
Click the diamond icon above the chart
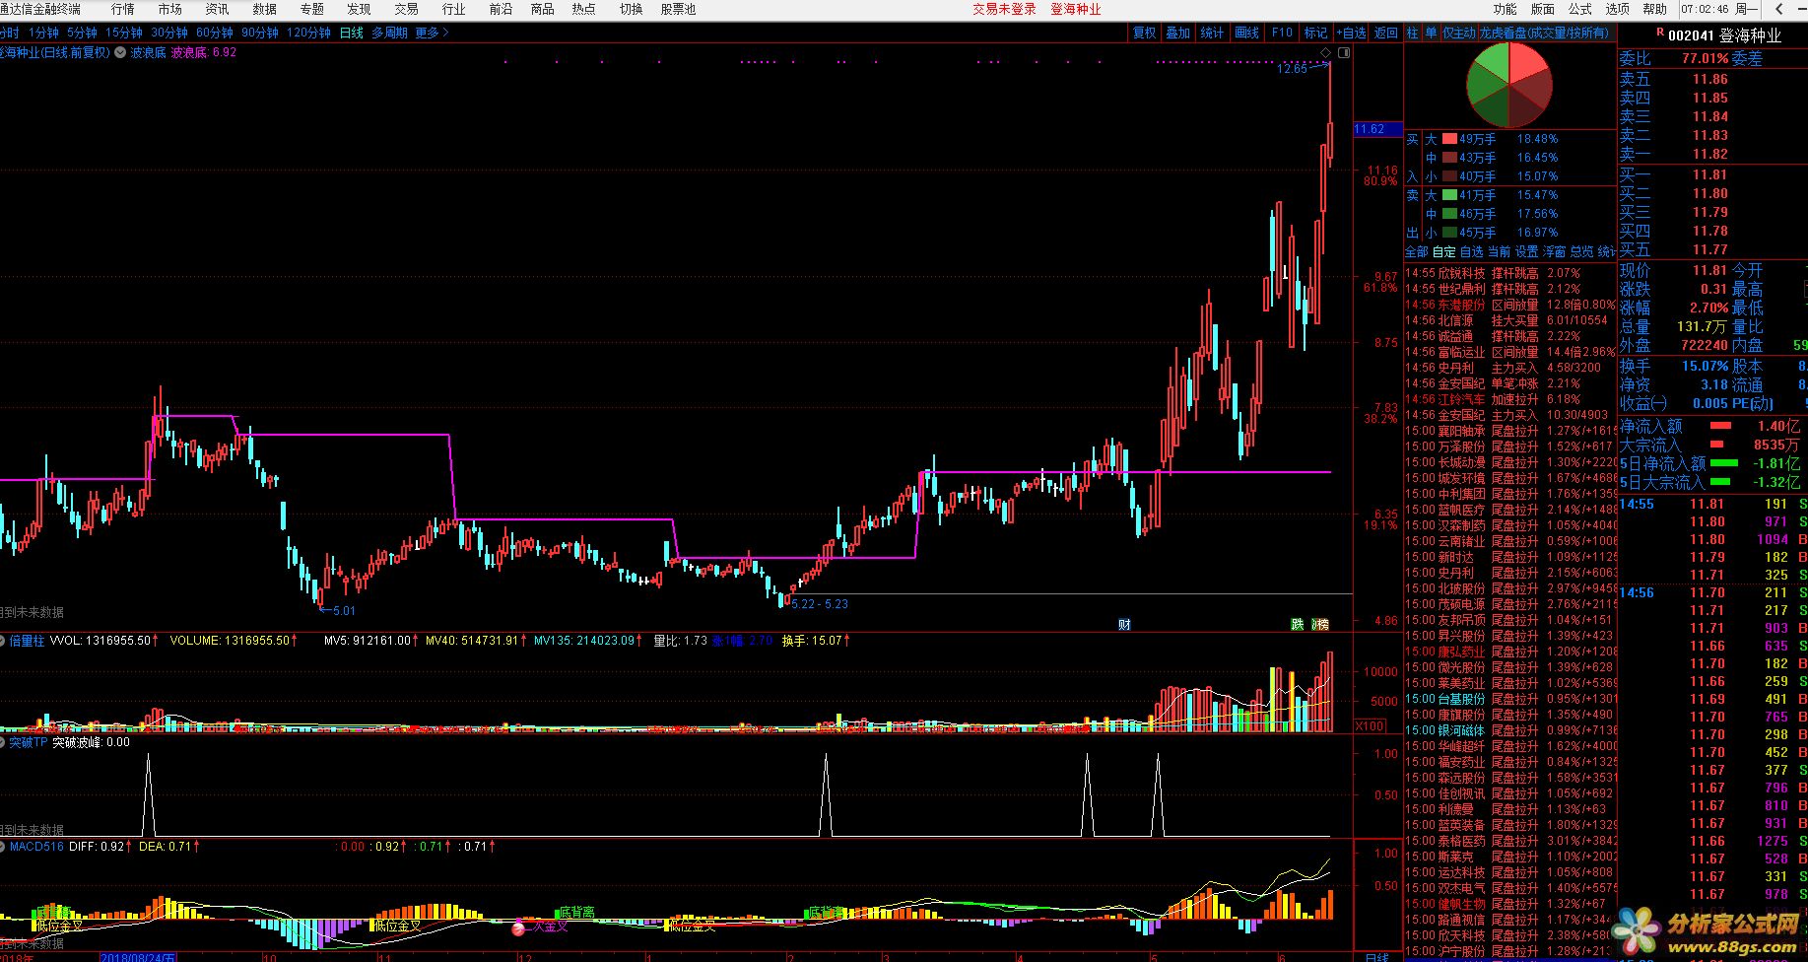[1326, 52]
